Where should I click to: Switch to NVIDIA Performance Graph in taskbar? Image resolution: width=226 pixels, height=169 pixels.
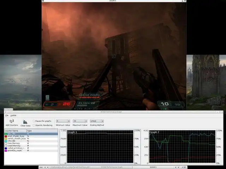click(x=112, y=167)
